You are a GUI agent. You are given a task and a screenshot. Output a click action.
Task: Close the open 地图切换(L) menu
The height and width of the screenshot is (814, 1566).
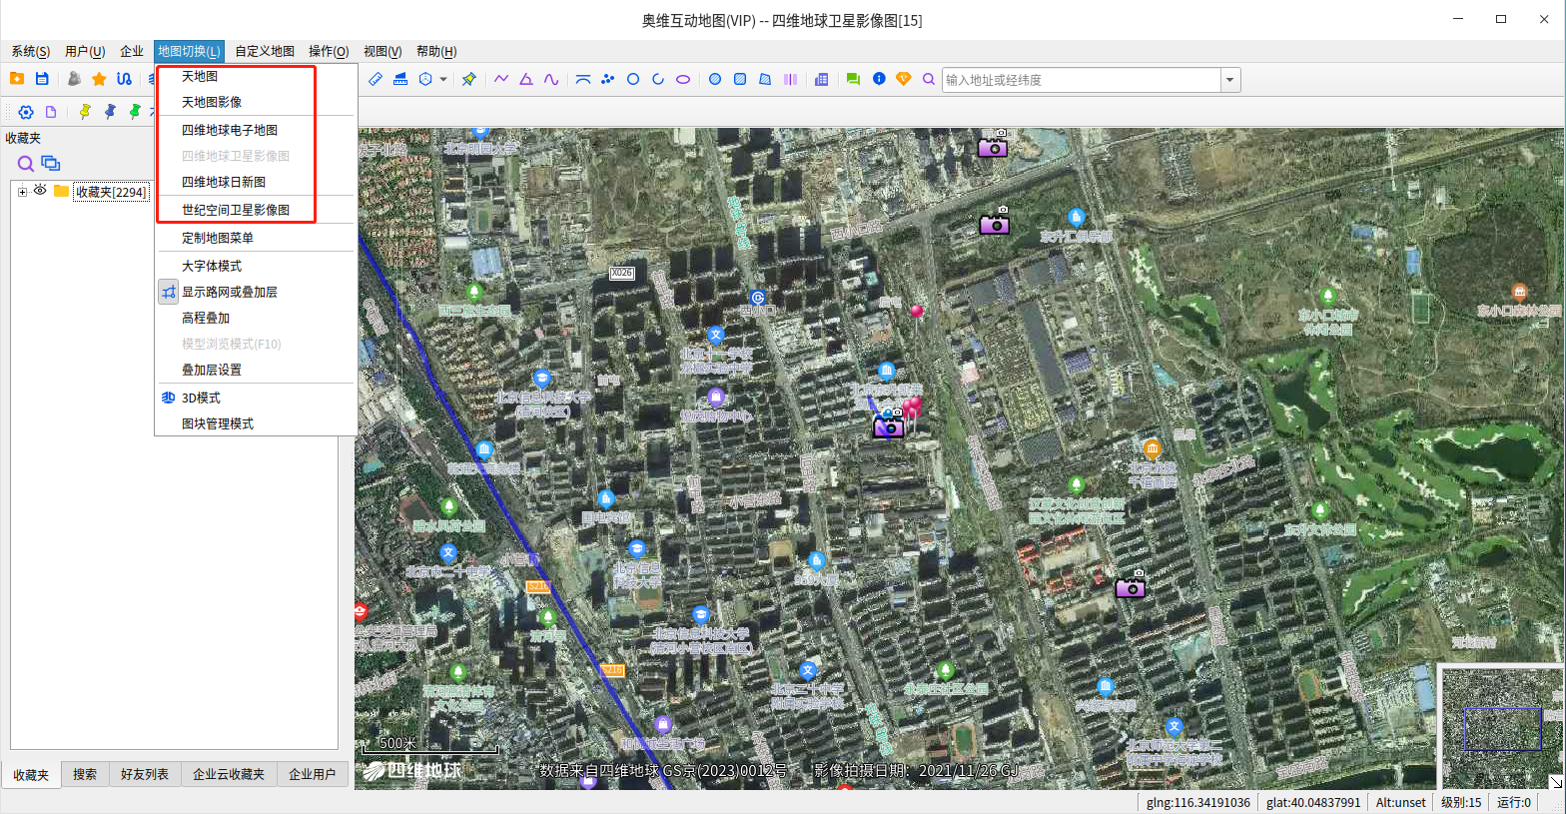click(x=189, y=51)
